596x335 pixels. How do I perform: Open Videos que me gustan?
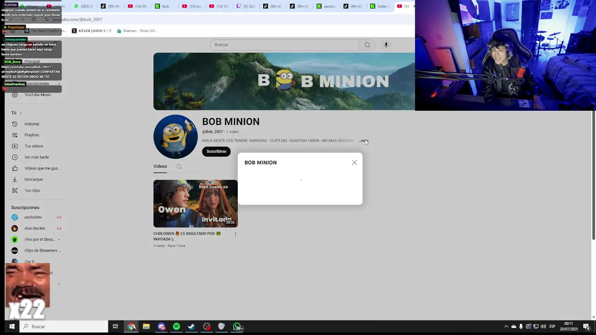click(42, 168)
